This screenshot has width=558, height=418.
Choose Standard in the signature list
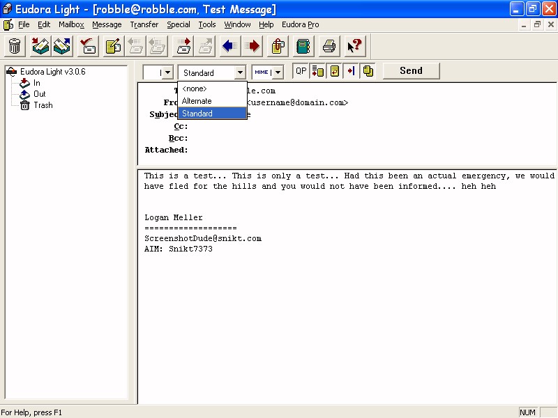click(x=212, y=114)
